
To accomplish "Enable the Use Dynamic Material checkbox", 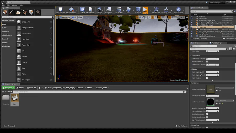I will (x=207, y=117).
